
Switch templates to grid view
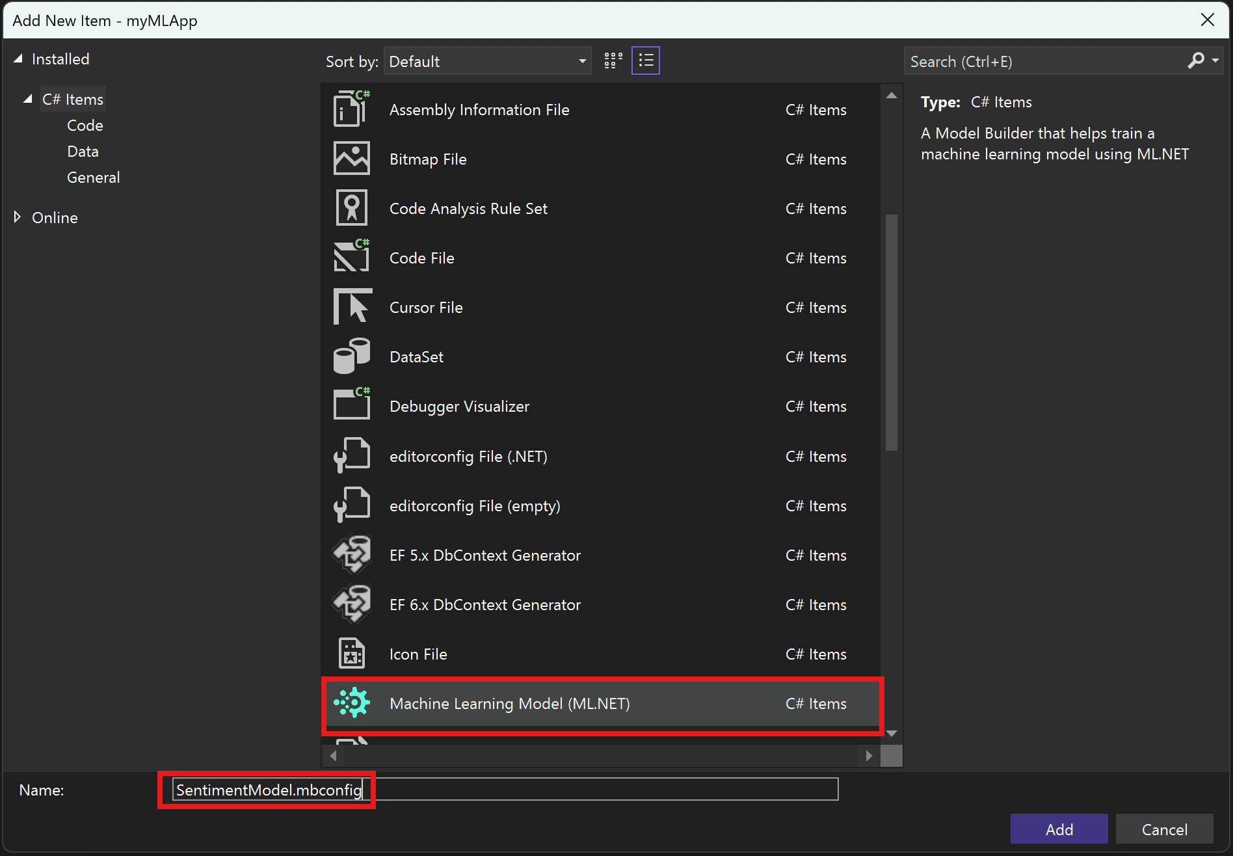point(612,60)
